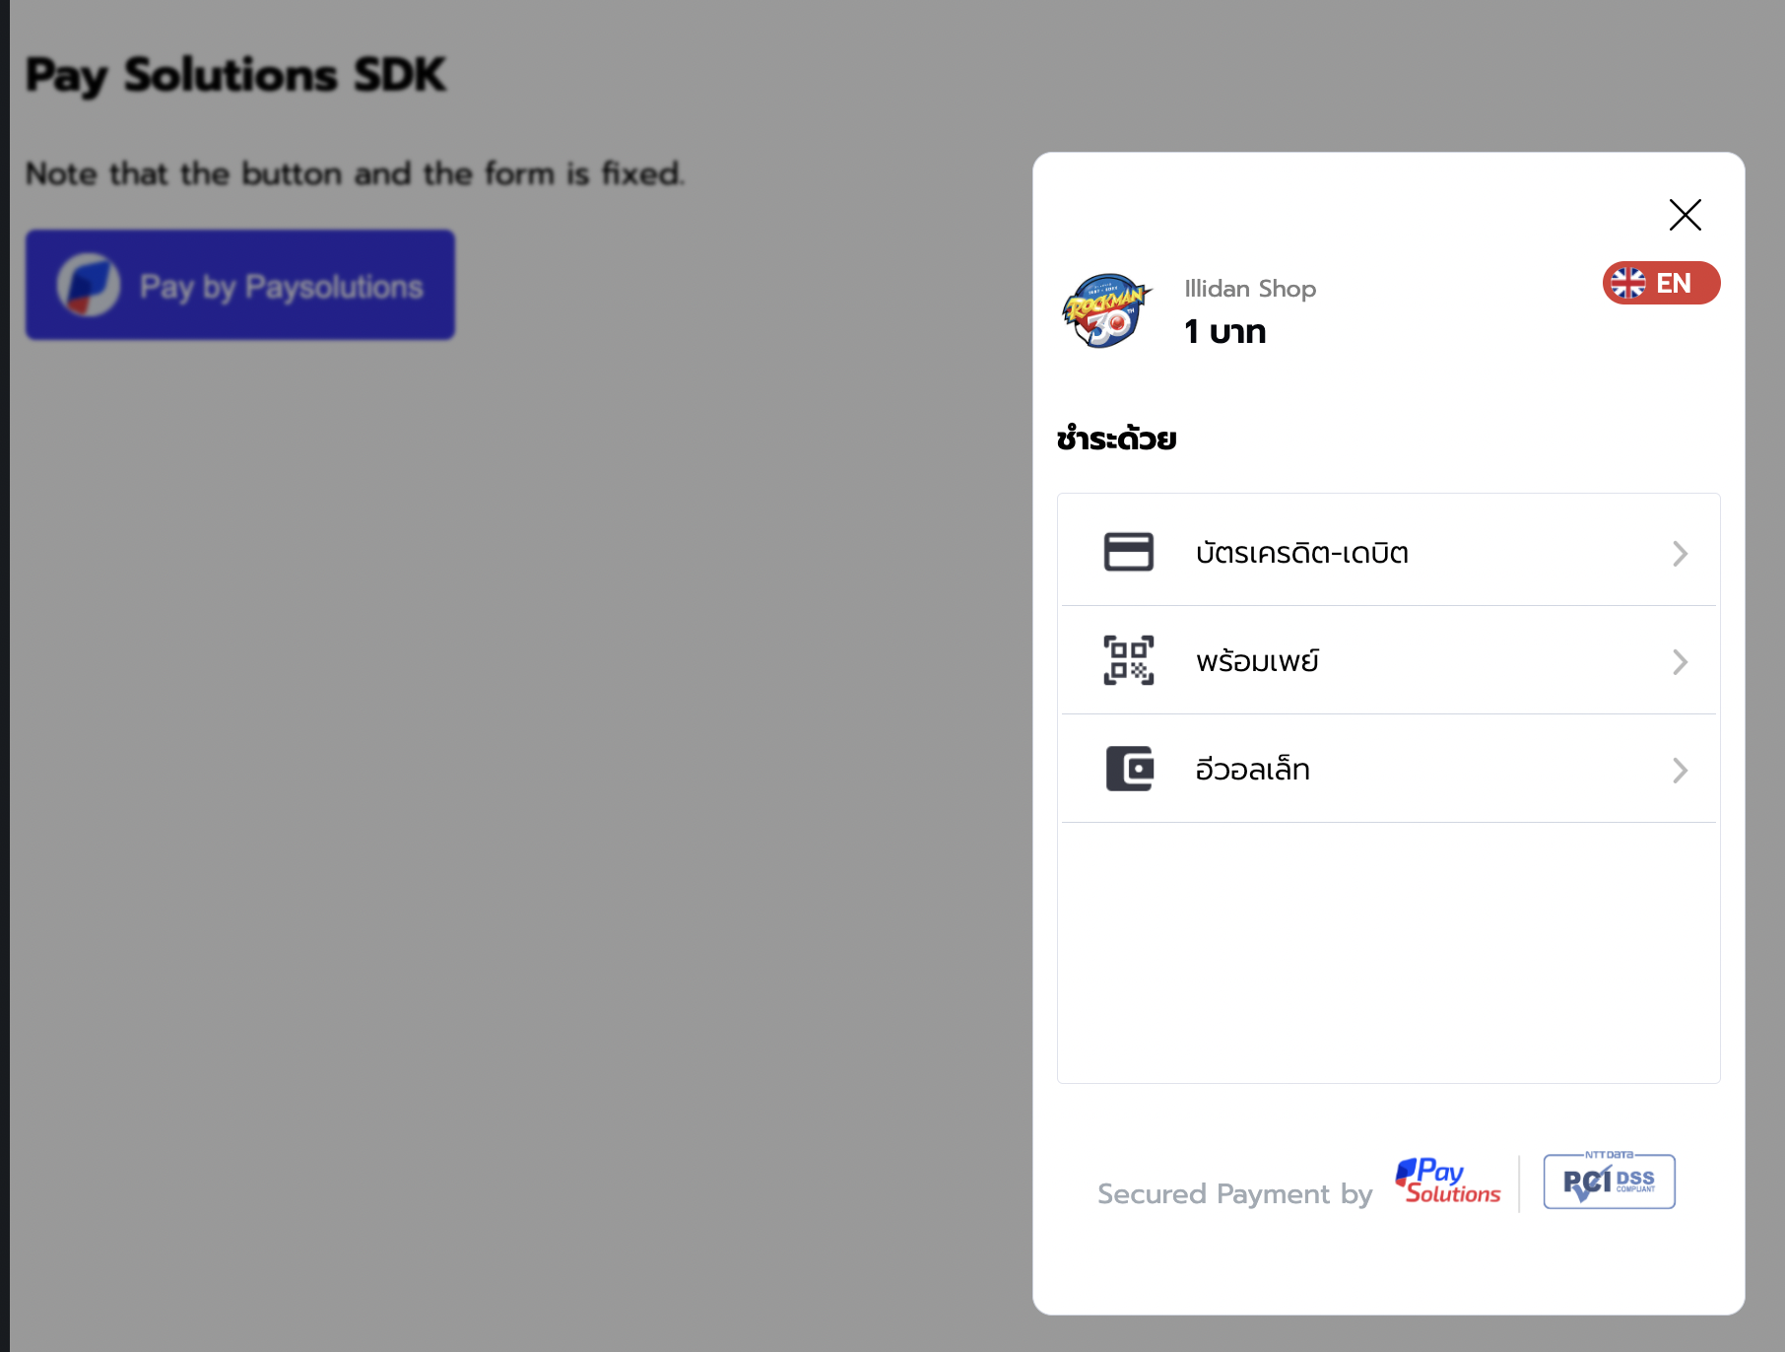Click the Illidan Shop name

1249,288
